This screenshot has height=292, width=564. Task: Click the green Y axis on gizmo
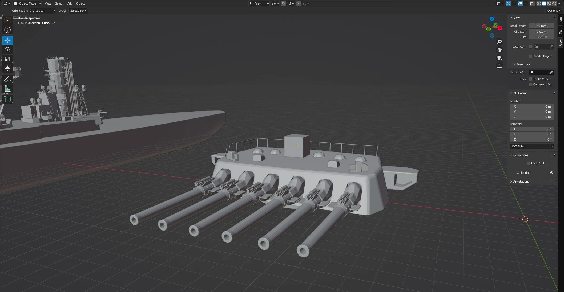pos(495,25)
